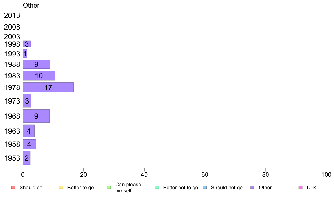
Task: Select the green Can please himself swatch
Action: [x=109, y=187]
